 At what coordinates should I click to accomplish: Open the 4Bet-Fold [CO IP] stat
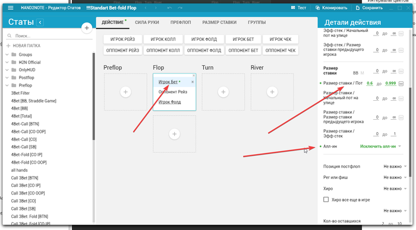27,155
